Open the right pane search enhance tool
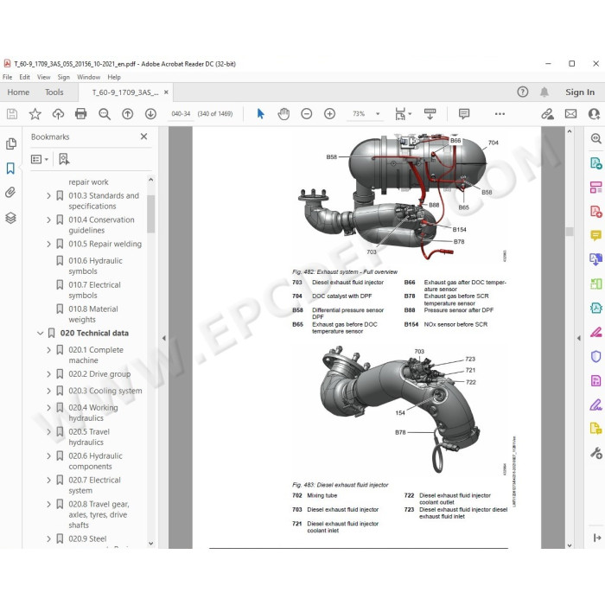This screenshot has height=605, width=605. tap(596, 138)
